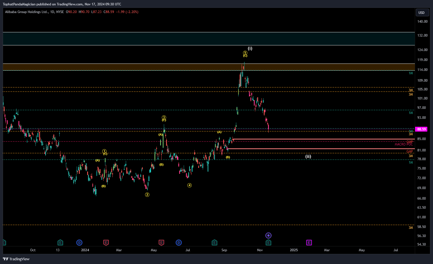The height and width of the screenshot is (264, 433).
Task: Click the low value L87.23
Action: click(x=97, y=12)
